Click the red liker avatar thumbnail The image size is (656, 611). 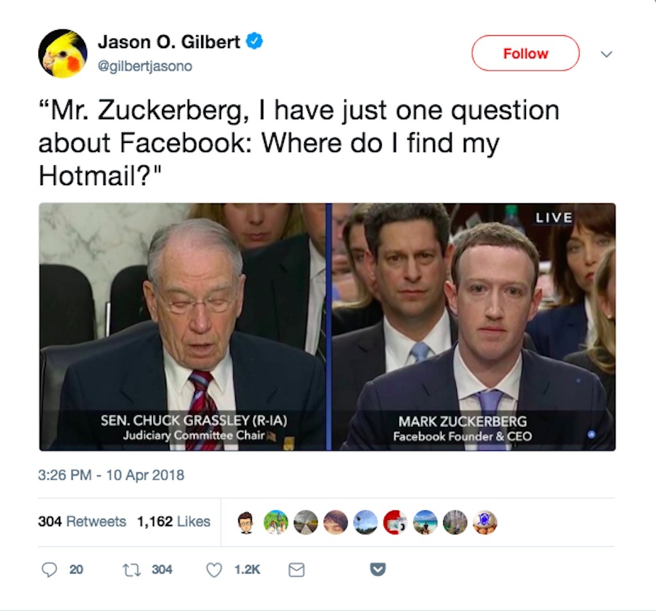[x=395, y=522]
